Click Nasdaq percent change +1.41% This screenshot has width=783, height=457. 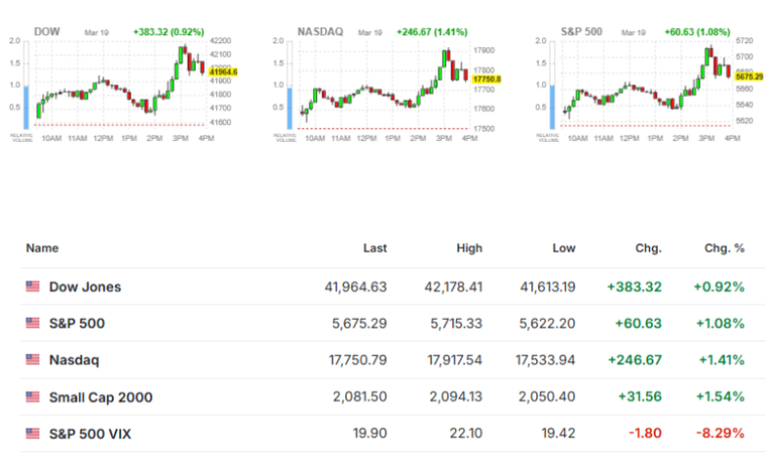(x=721, y=360)
